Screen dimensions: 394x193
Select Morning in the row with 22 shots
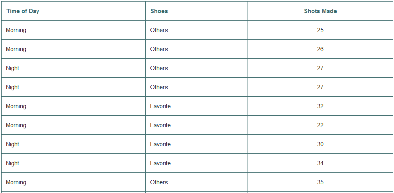[x=16, y=125]
